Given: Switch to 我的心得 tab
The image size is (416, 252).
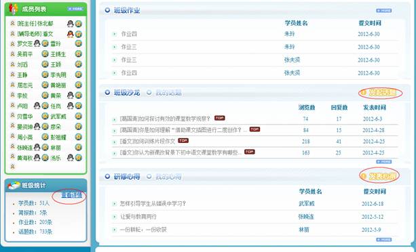Looking at the screenshot, I should (168, 176).
